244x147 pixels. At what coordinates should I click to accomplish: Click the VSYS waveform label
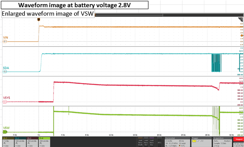tap(6, 98)
